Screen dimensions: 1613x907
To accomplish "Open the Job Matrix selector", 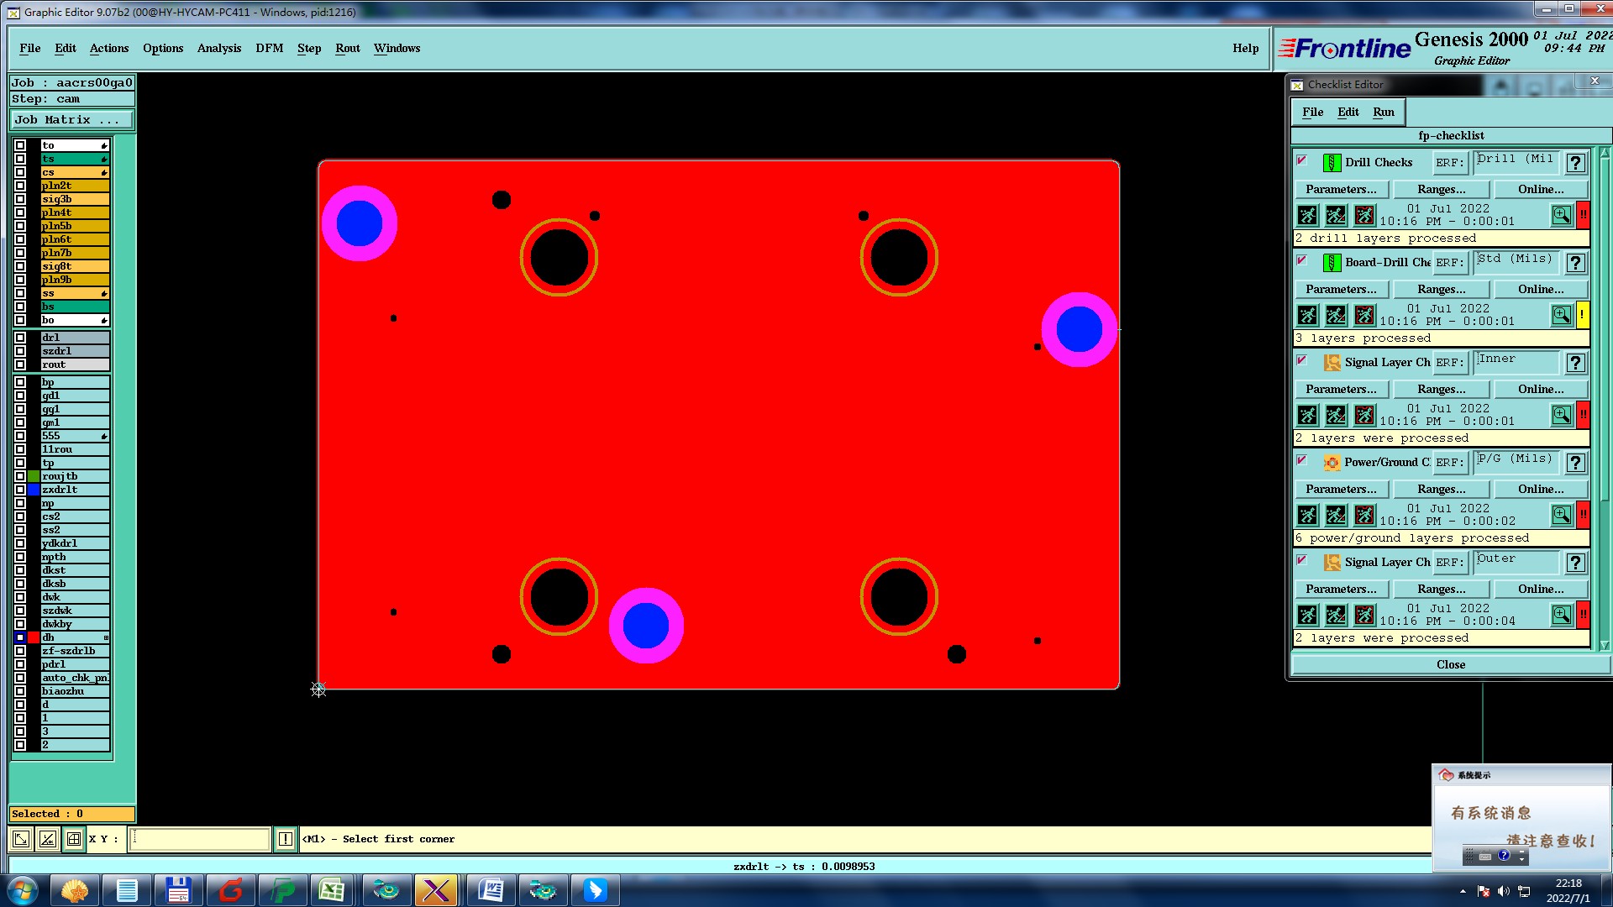I will click(x=71, y=120).
